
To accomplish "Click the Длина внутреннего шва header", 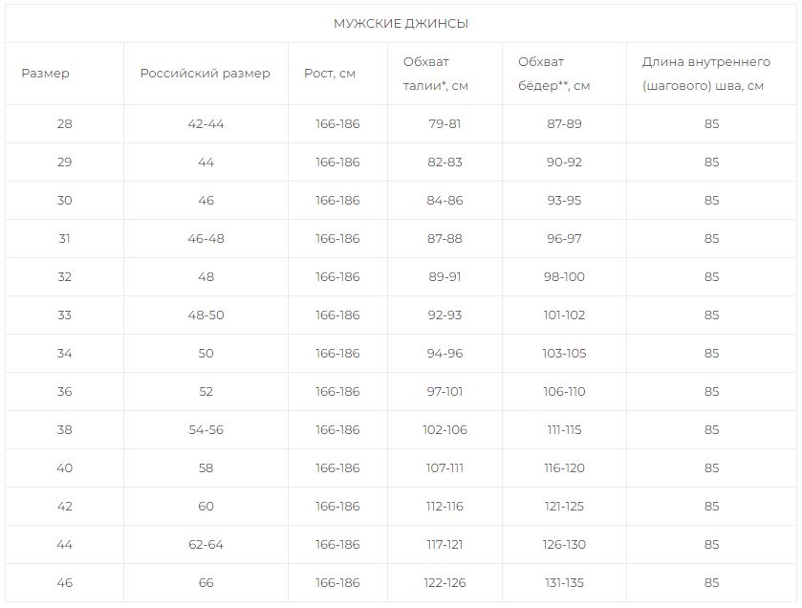I will tap(705, 74).
